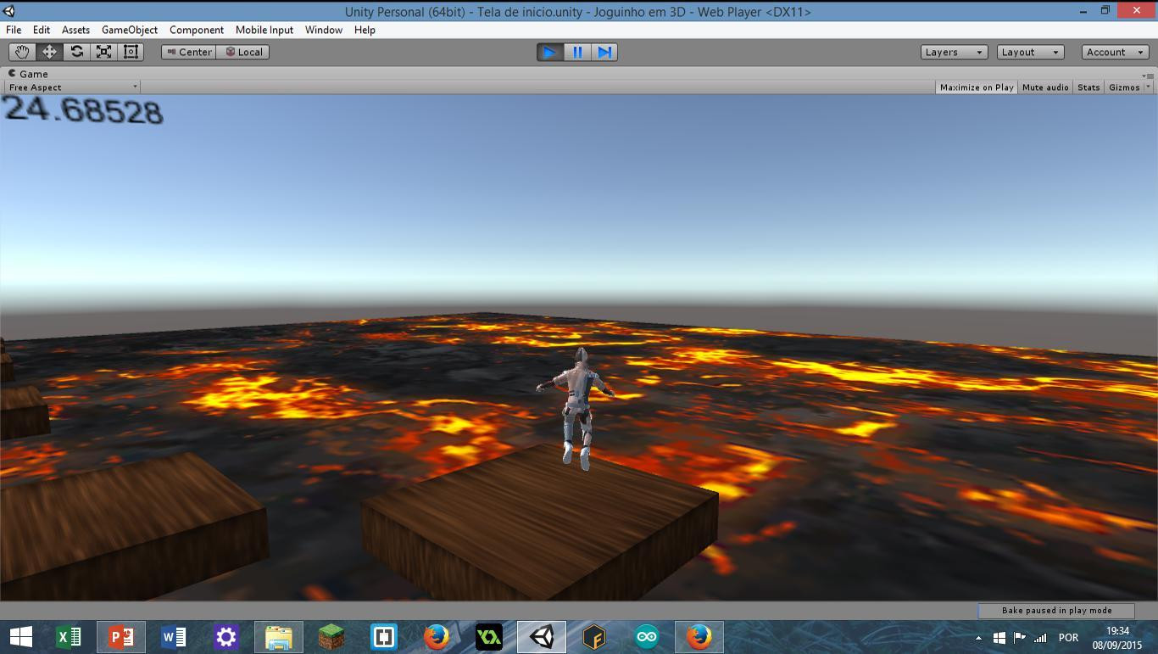Toggle Mute audio in Game view
This screenshot has width=1158, height=654.
coord(1045,87)
